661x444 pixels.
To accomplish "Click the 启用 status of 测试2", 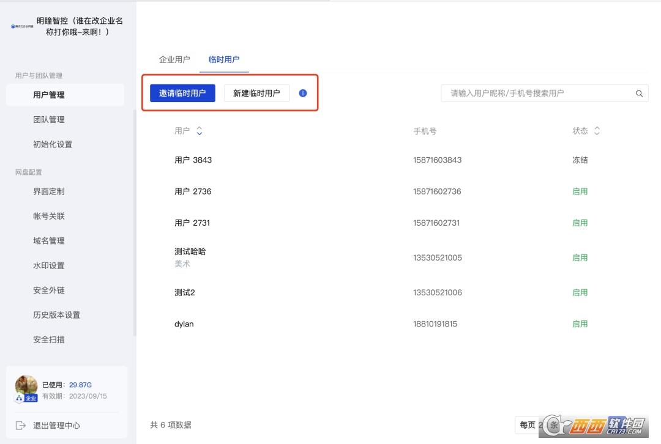I will [x=580, y=292].
